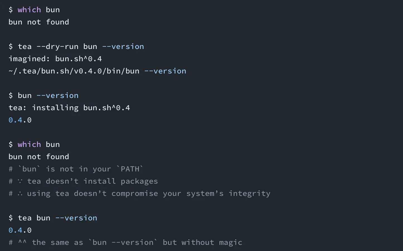The height and width of the screenshot is (251, 403).
Task: Click the "tea: installing bun.sh^0.4" line
Action: point(69,108)
